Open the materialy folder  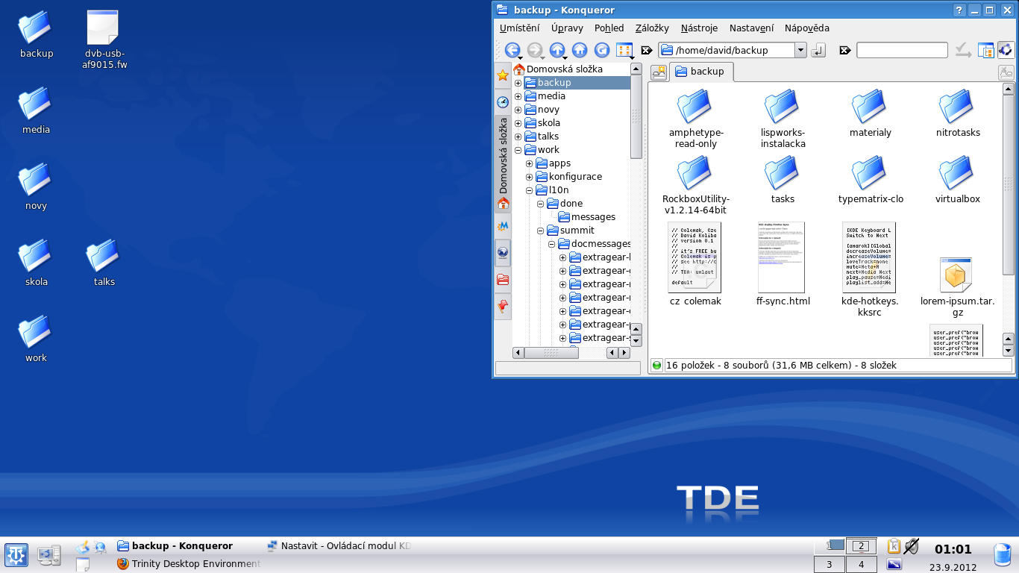871,114
